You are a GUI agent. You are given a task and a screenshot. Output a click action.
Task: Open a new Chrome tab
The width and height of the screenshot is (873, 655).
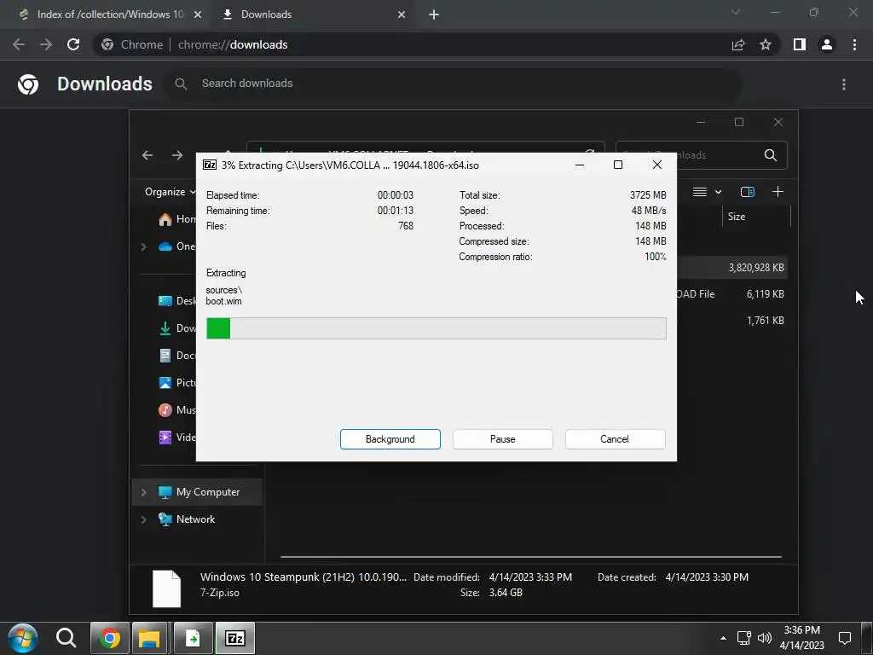(434, 14)
